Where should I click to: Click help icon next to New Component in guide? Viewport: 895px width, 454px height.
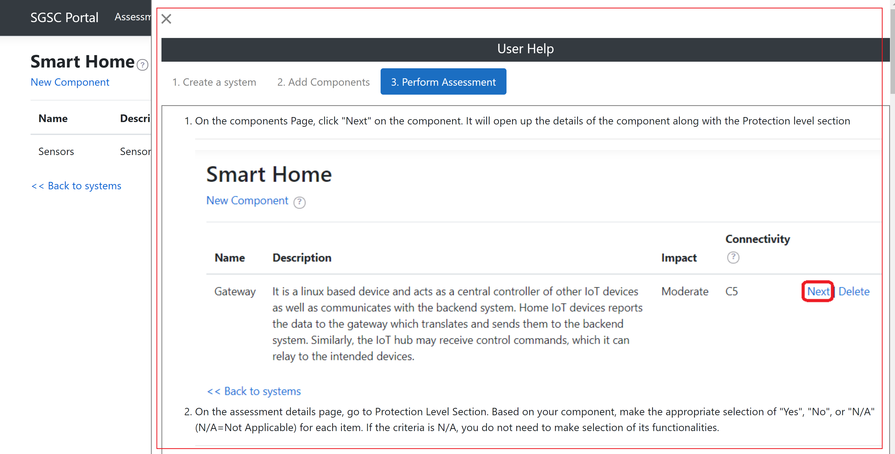(x=299, y=202)
